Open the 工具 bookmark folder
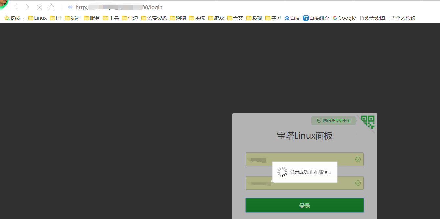Viewport: 440px width, 219px height. pyautogui.click(x=111, y=18)
